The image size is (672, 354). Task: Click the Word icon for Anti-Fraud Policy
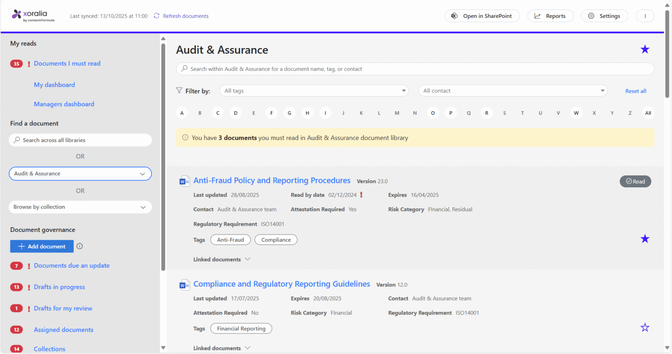[184, 181]
